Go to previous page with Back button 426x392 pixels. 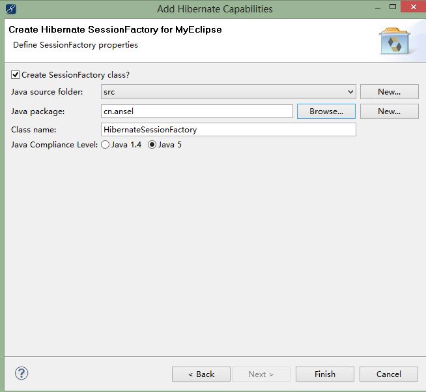pyautogui.click(x=201, y=374)
